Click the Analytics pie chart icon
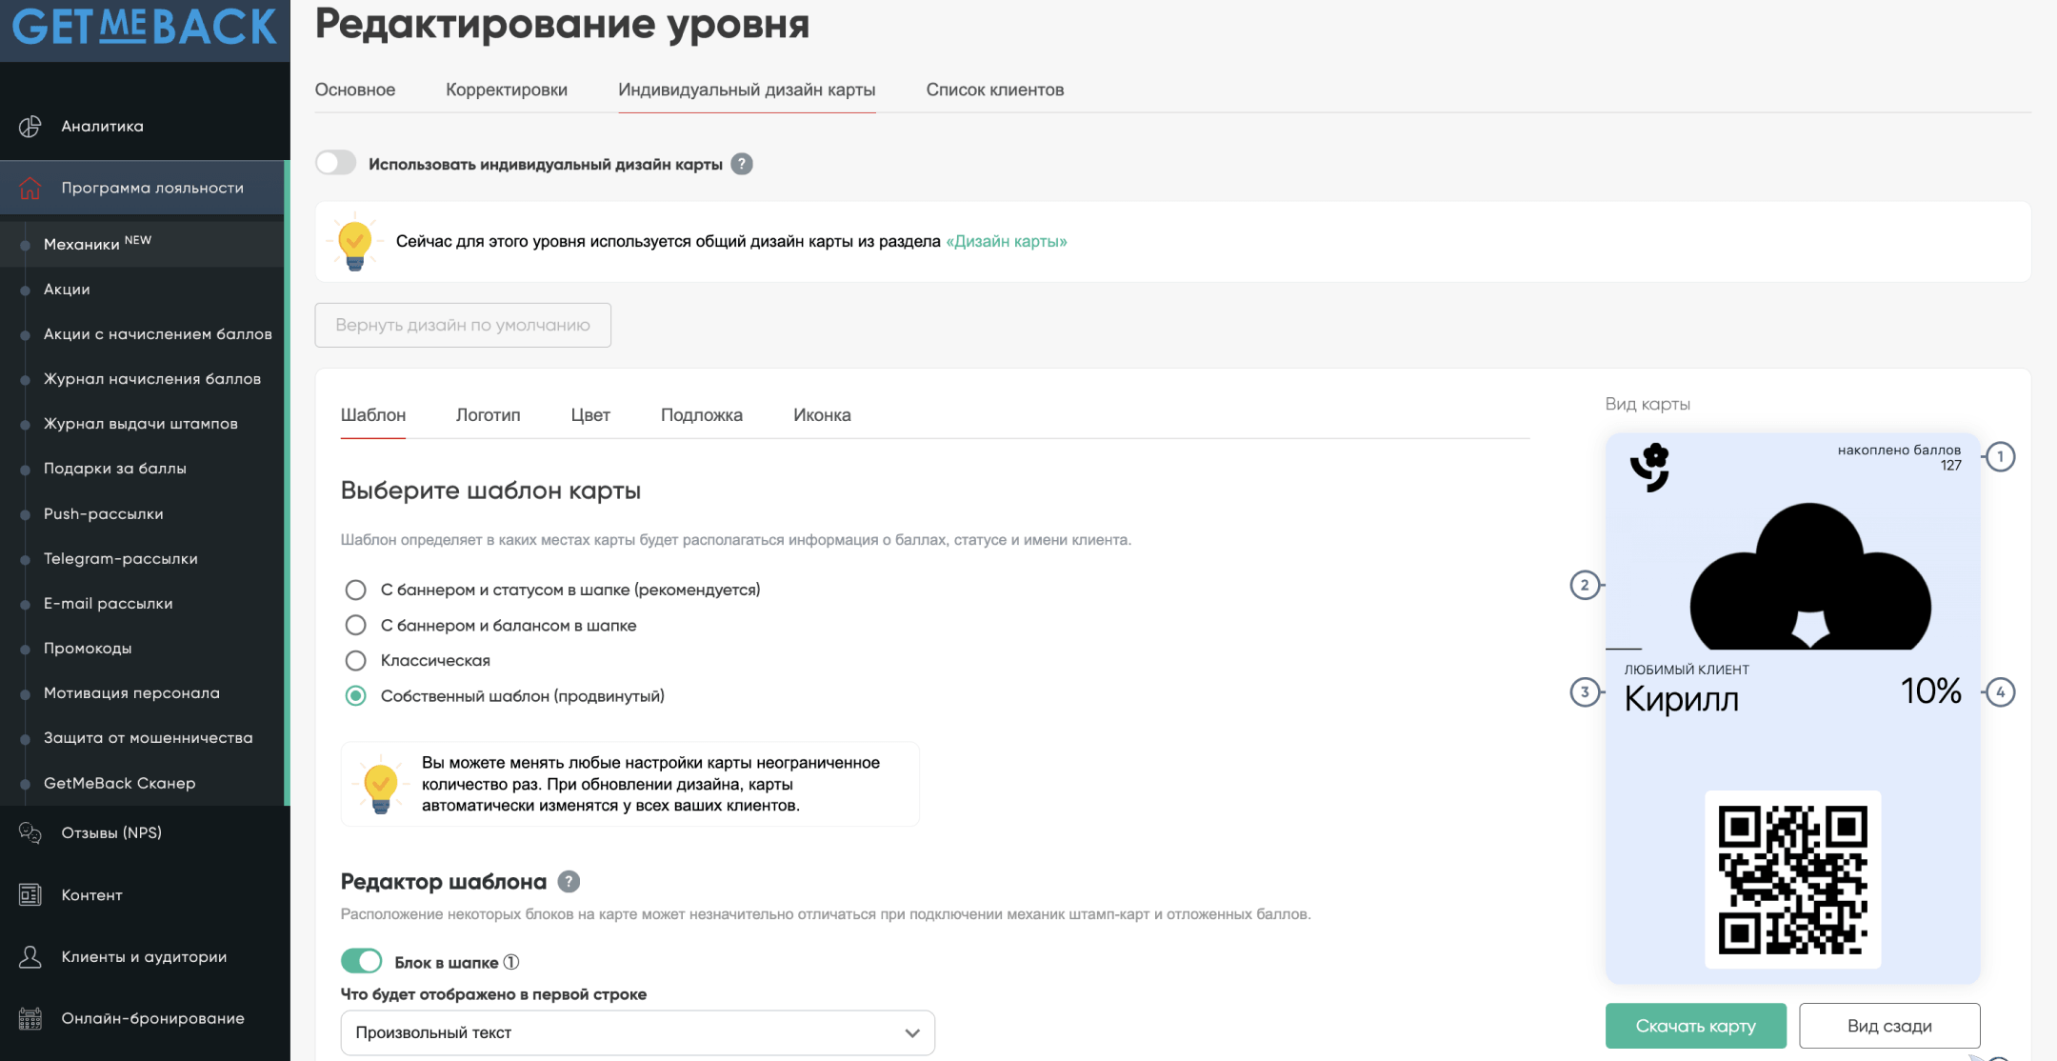The height and width of the screenshot is (1061, 2057). [30, 126]
